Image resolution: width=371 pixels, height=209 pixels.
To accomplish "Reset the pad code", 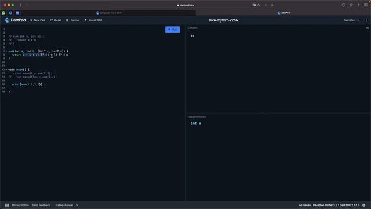I will click(56, 20).
